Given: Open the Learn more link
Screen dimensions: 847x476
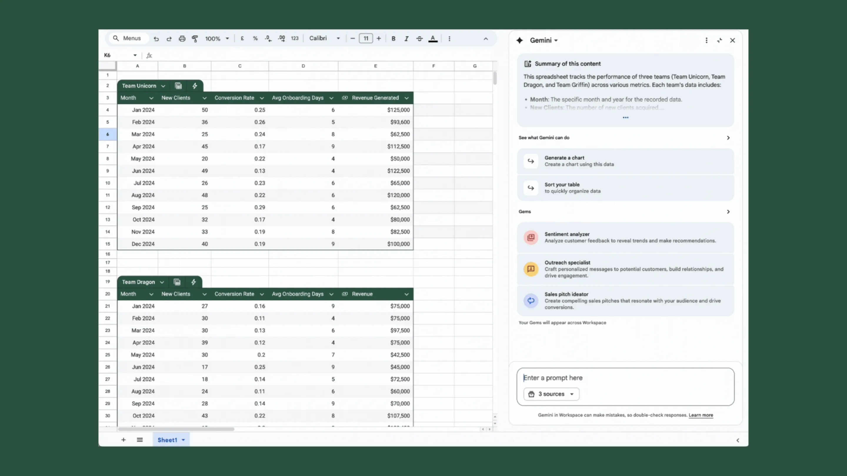Looking at the screenshot, I should pos(701,415).
